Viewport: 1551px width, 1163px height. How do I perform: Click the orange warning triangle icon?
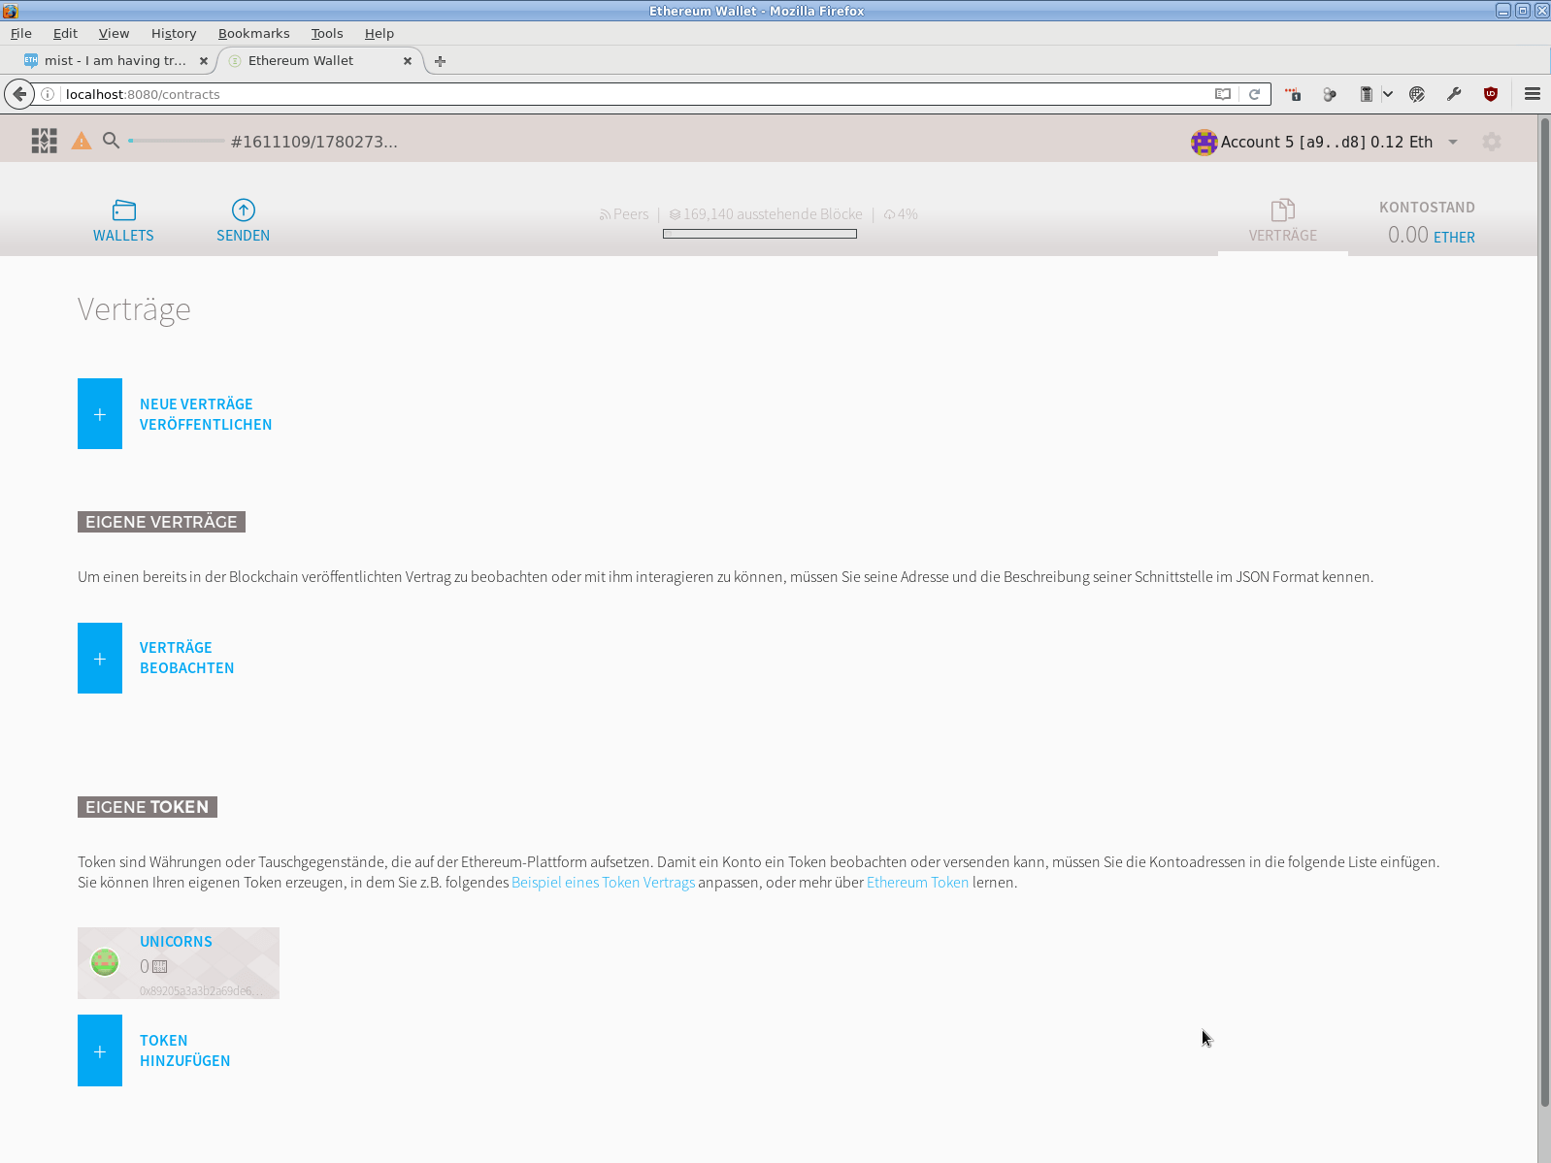(82, 142)
